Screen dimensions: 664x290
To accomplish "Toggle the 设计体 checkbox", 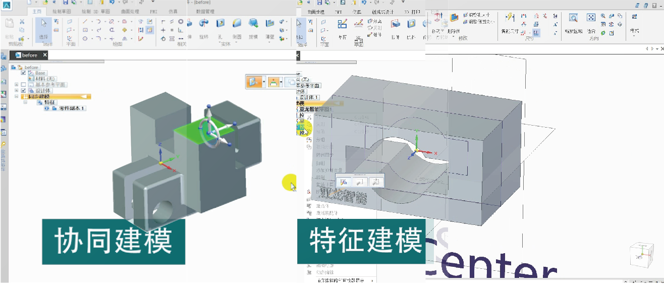I will [x=23, y=91].
